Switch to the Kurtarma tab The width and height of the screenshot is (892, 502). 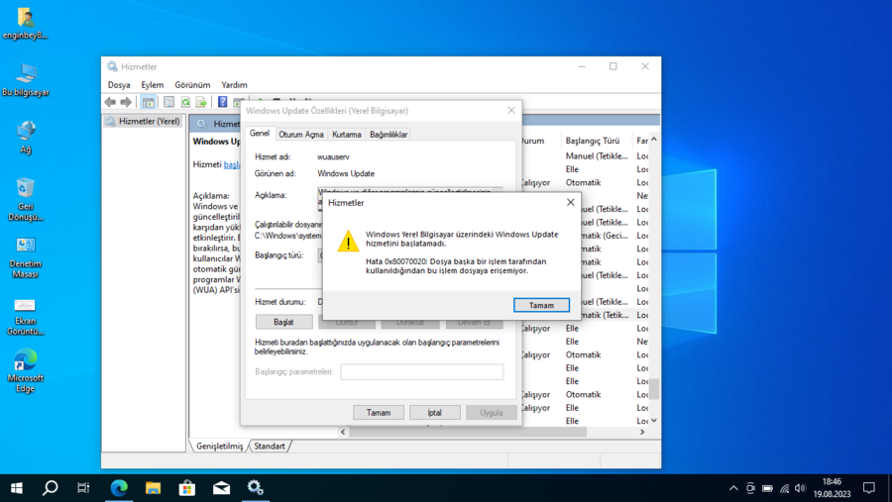347,135
